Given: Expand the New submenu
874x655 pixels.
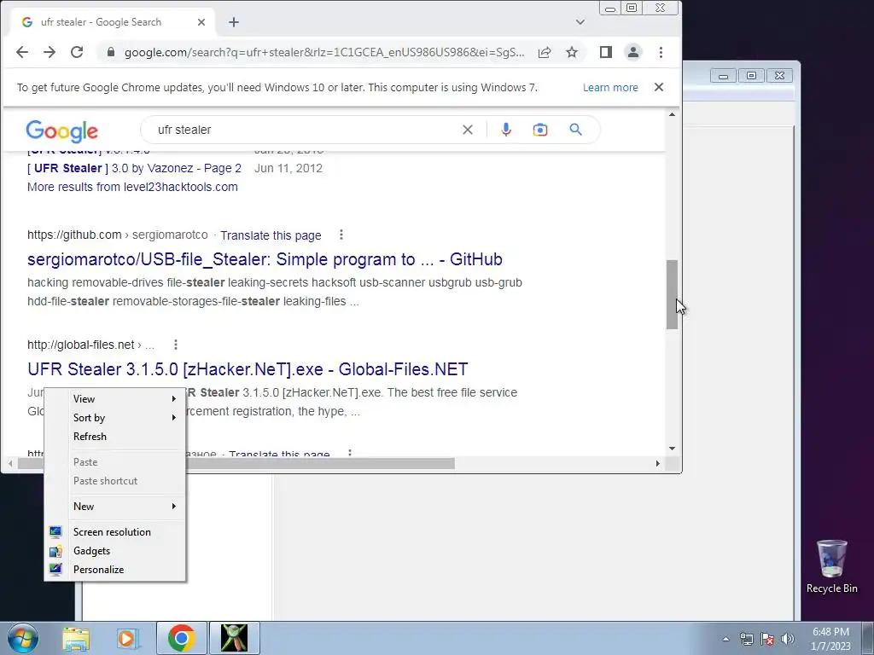Looking at the screenshot, I should tap(115, 507).
